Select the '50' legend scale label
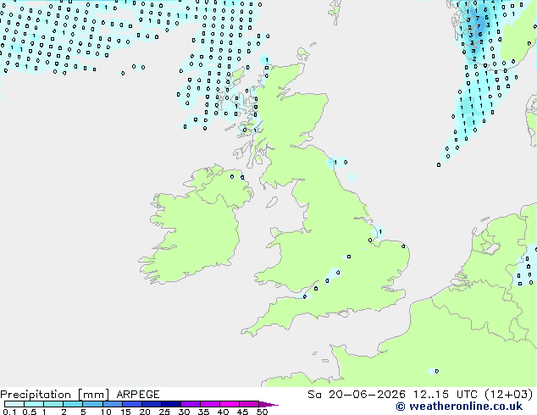537x415 pixels. click(x=262, y=412)
